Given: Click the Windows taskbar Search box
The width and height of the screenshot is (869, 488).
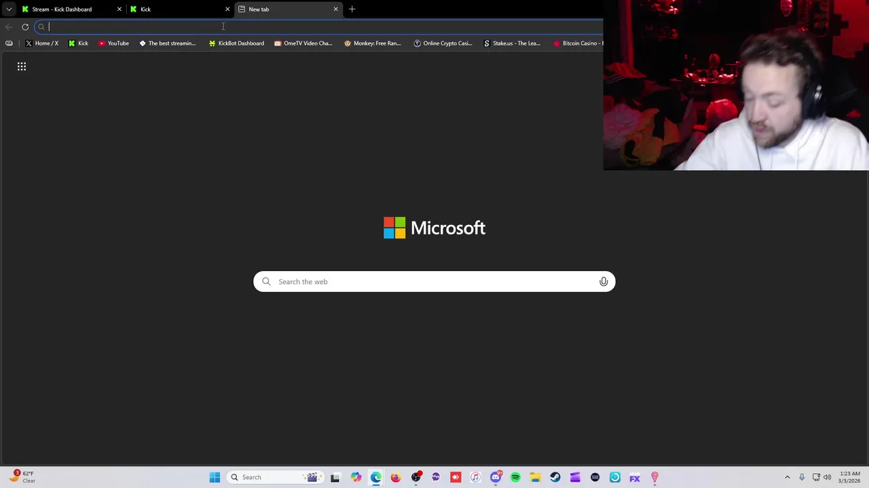Looking at the screenshot, I should pos(275,477).
